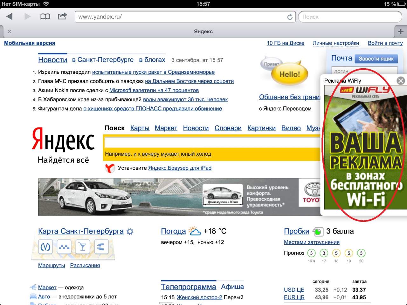Select the traffic forecast circle for 17

pyautogui.click(x=324, y=253)
